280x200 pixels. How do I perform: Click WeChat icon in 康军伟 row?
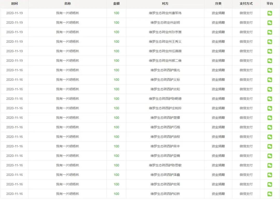click(270, 13)
